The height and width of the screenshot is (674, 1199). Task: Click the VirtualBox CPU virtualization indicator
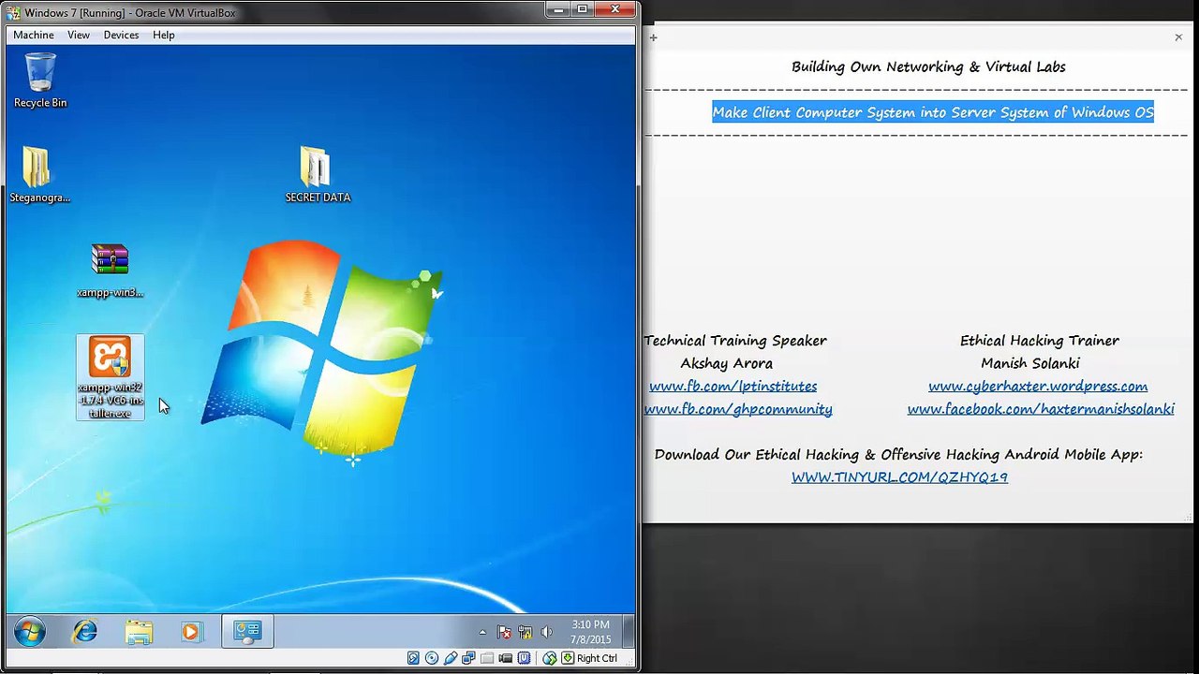[524, 658]
